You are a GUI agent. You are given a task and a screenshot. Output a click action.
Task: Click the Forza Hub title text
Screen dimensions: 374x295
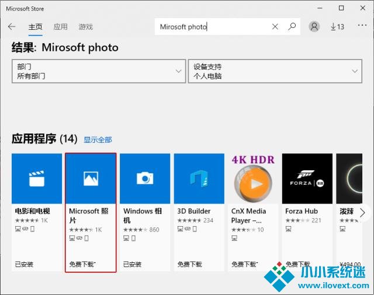click(x=302, y=211)
